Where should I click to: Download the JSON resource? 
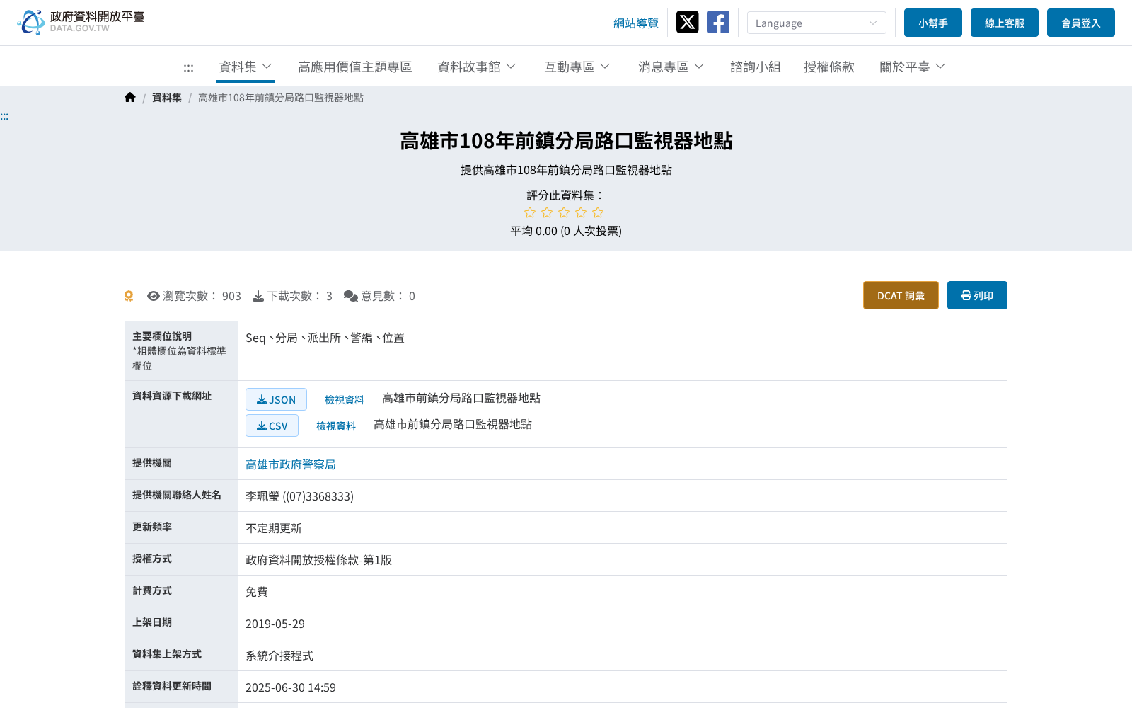coord(276,399)
